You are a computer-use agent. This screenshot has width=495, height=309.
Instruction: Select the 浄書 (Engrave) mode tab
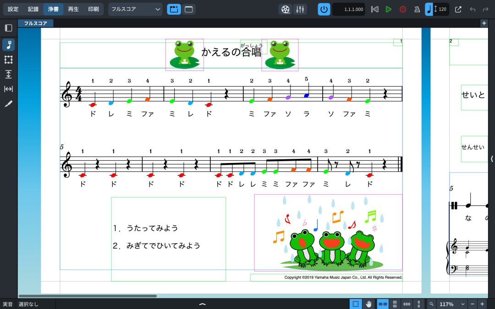click(x=53, y=9)
